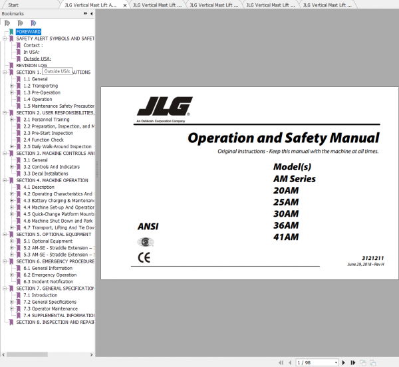The width and height of the screenshot is (399, 367).
Task: Open the page number dropdown
Action: pos(336,362)
